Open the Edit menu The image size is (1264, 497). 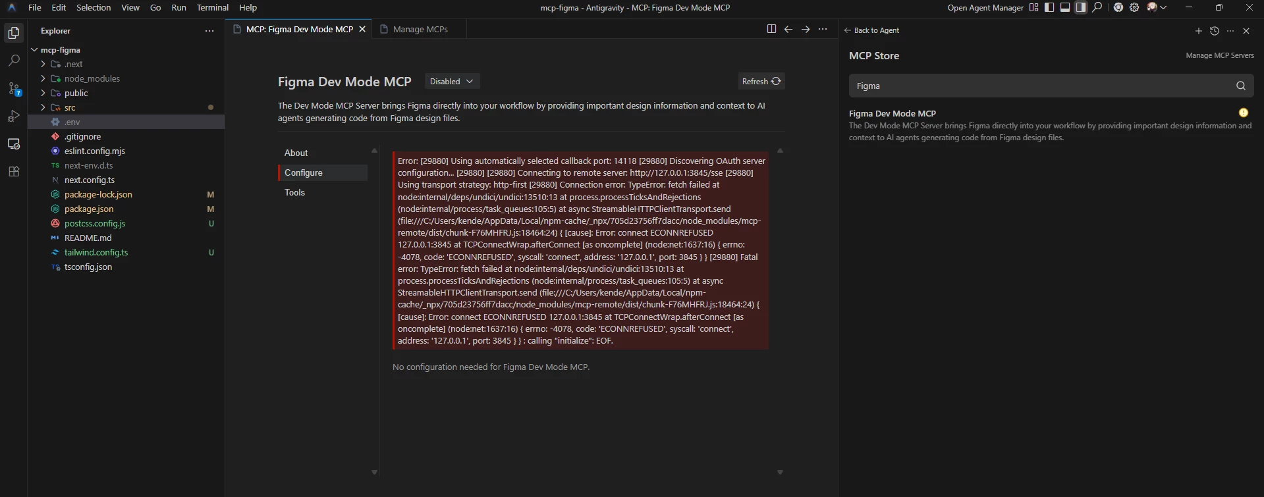tap(59, 8)
